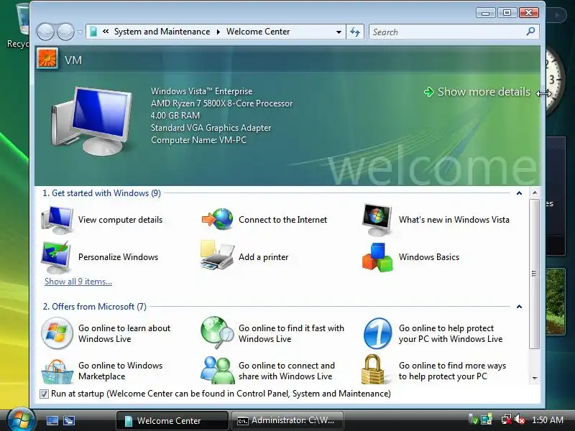Click the connect and share people icon

coord(218,370)
